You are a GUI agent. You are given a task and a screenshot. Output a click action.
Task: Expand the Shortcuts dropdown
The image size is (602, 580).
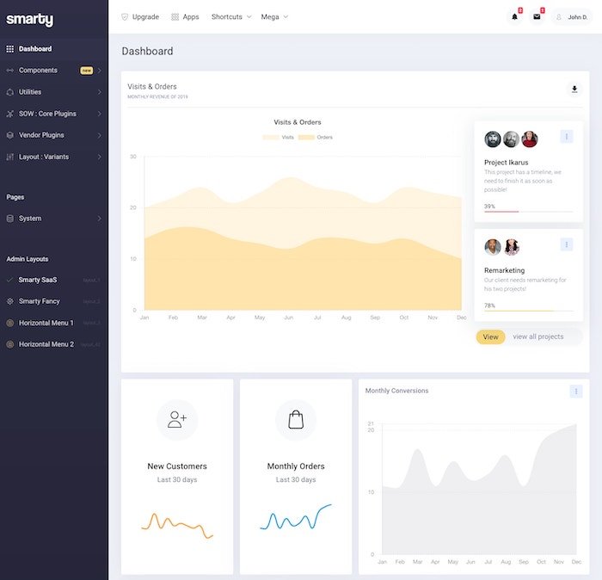[231, 16]
